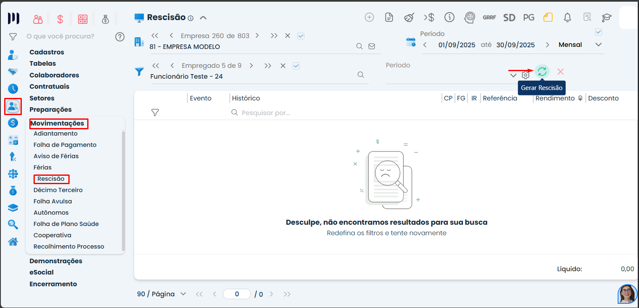Open the Demonstrações menu
Viewport: 639px width, 308px height.
[56, 261]
